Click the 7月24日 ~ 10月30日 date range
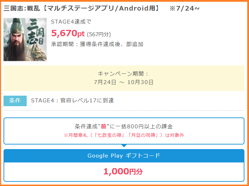Image resolution: width=249 pixels, height=186 pixels. (124, 82)
